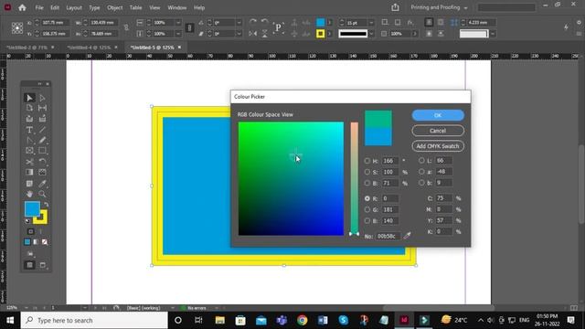Open the stroke weight dropdown
Viewport: 585px width, 329px height.
pyautogui.click(x=371, y=23)
